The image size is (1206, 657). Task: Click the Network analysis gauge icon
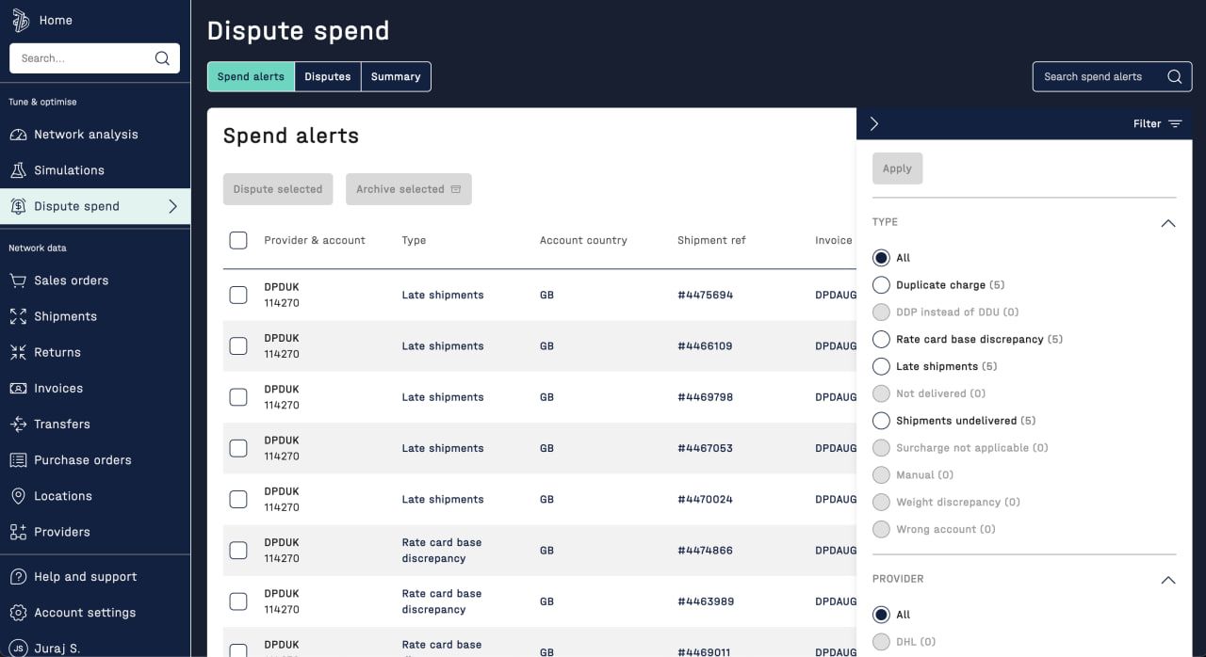pos(18,135)
